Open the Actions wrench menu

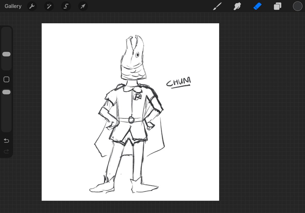tap(32, 6)
